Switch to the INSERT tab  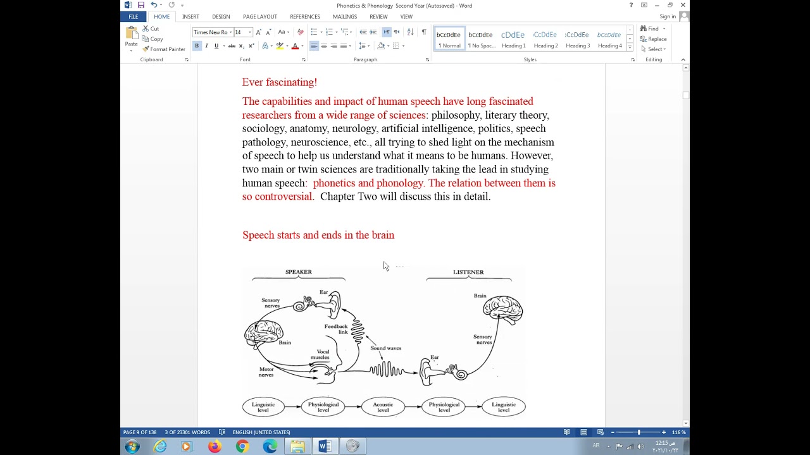coord(190,16)
